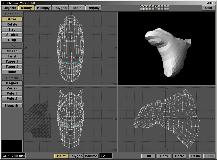Choose the Drag tool
The image size is (217, 160).
coord(12,40)
